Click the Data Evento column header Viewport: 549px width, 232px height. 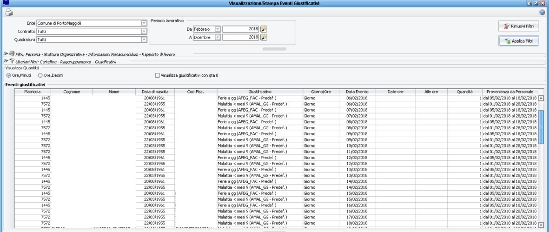pyautogui.click(x=357, y=92)
